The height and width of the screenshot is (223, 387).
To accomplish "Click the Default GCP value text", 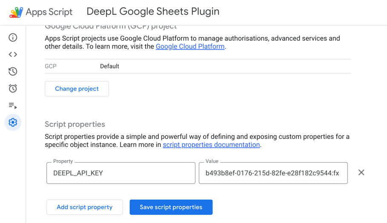I will 109,66.
